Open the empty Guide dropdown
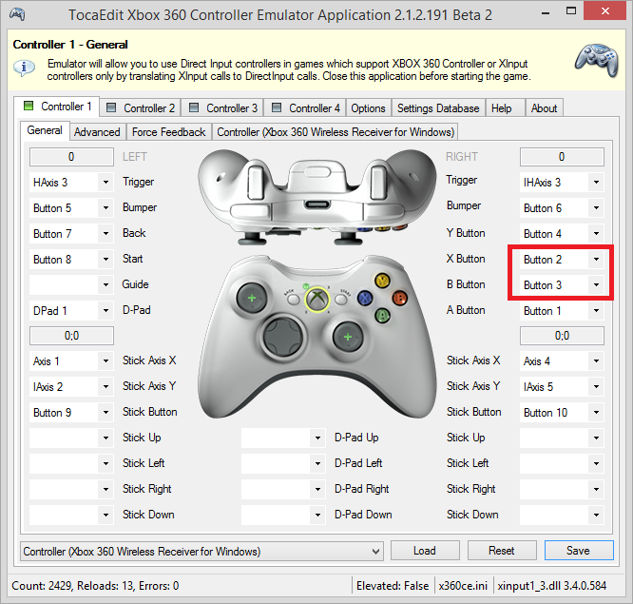 click(71, 284)
